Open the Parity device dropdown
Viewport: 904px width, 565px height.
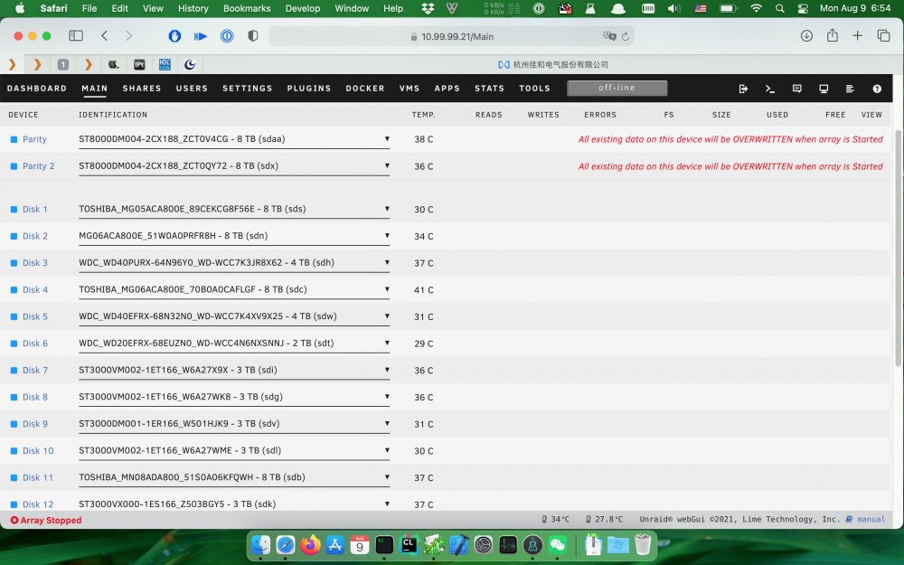(234, 139)
